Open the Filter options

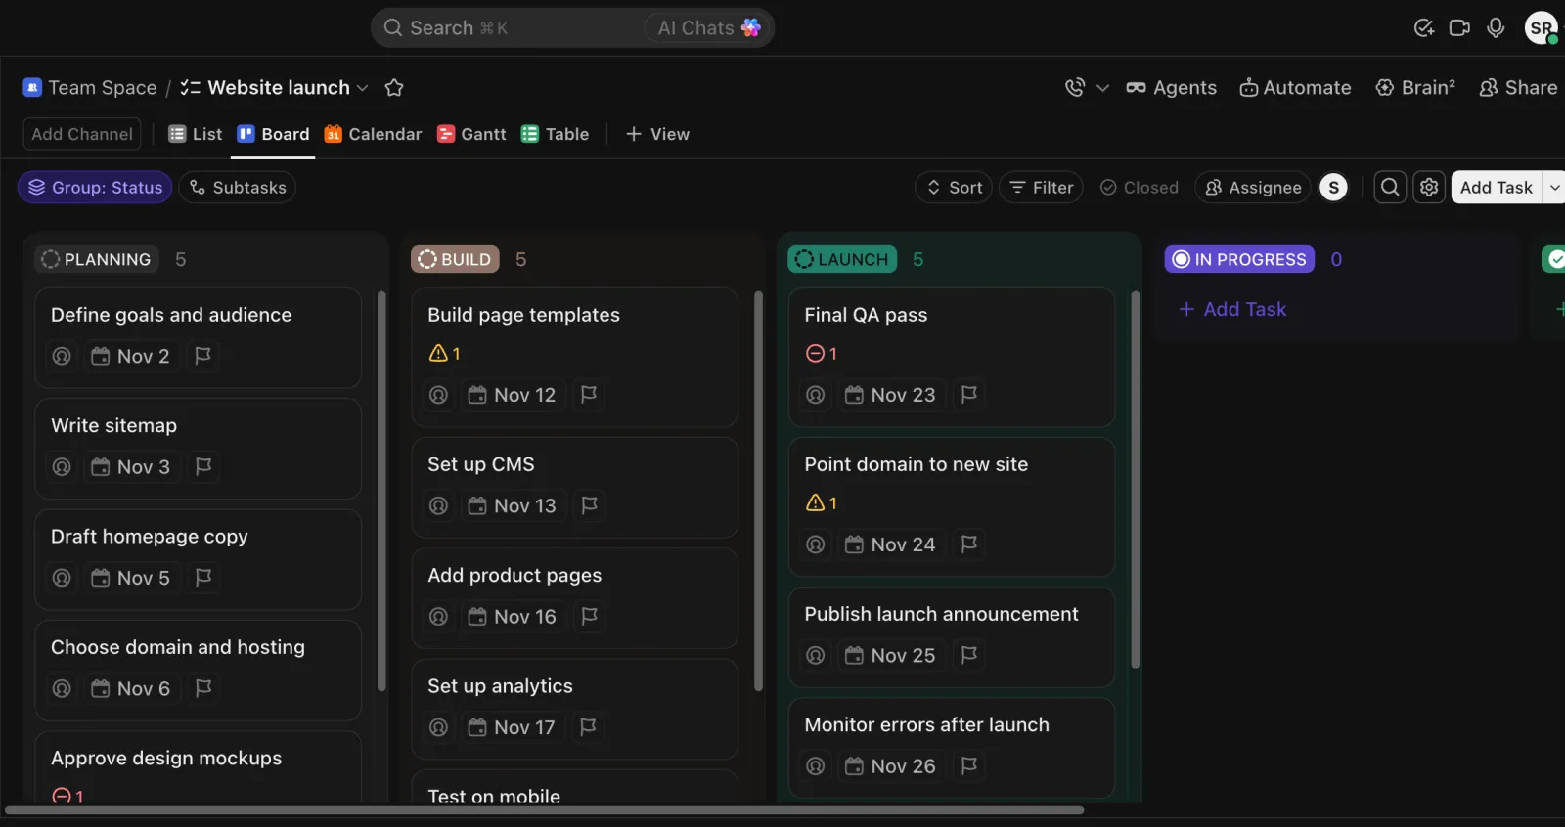1041,188
